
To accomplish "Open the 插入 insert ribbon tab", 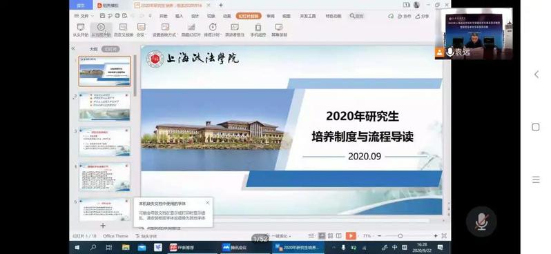I will (180, 16).
